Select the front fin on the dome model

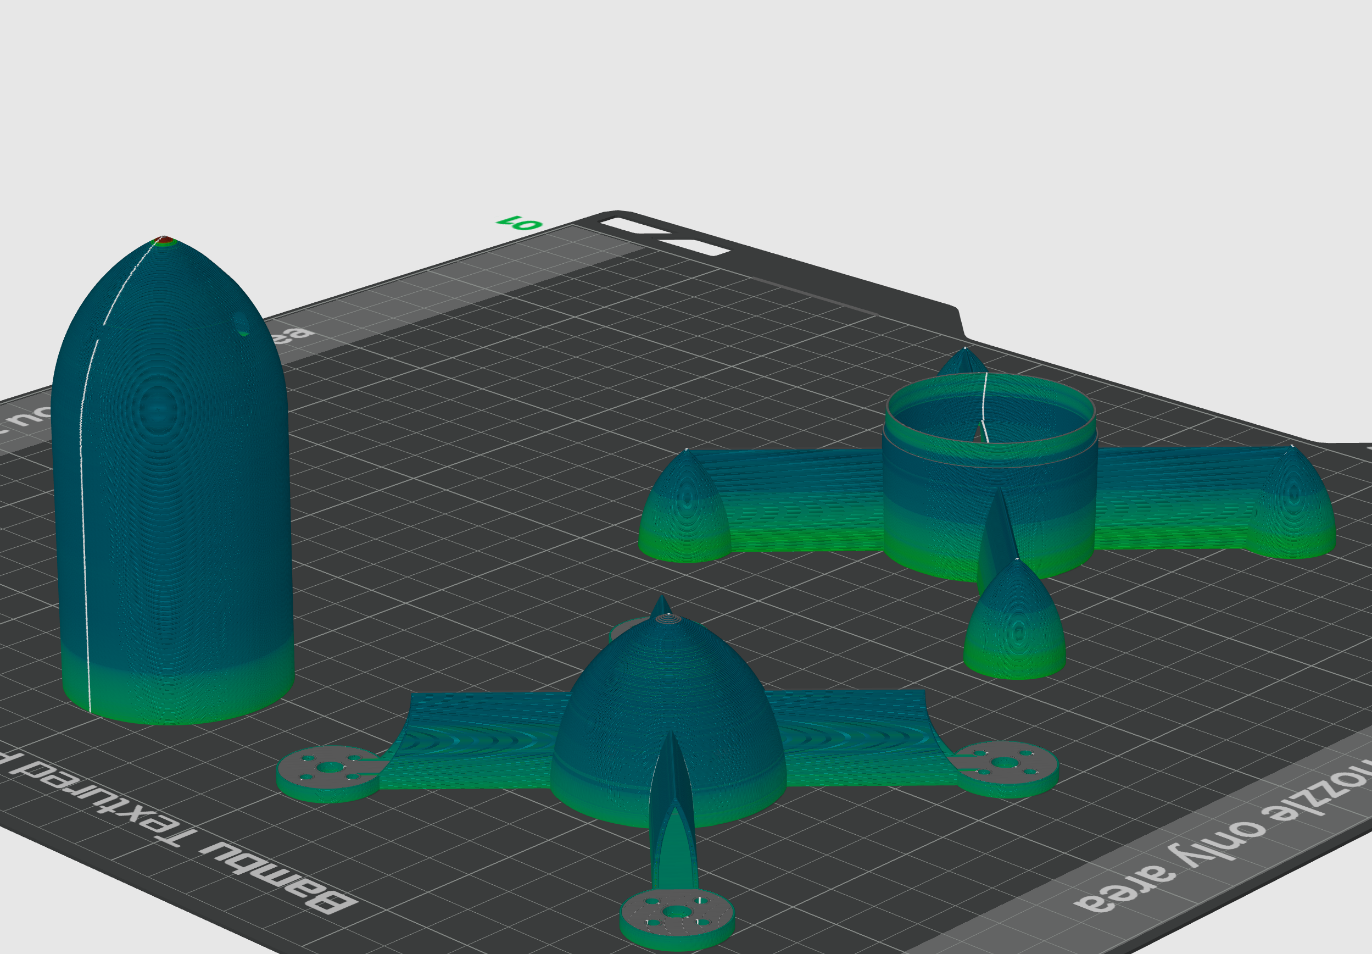click(672, 795)
